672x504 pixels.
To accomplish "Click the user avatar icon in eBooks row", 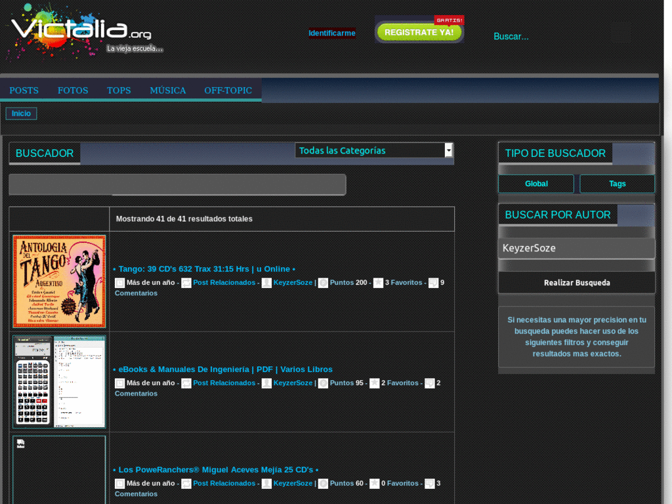I will pyautogui.click(x=266, y=383).
